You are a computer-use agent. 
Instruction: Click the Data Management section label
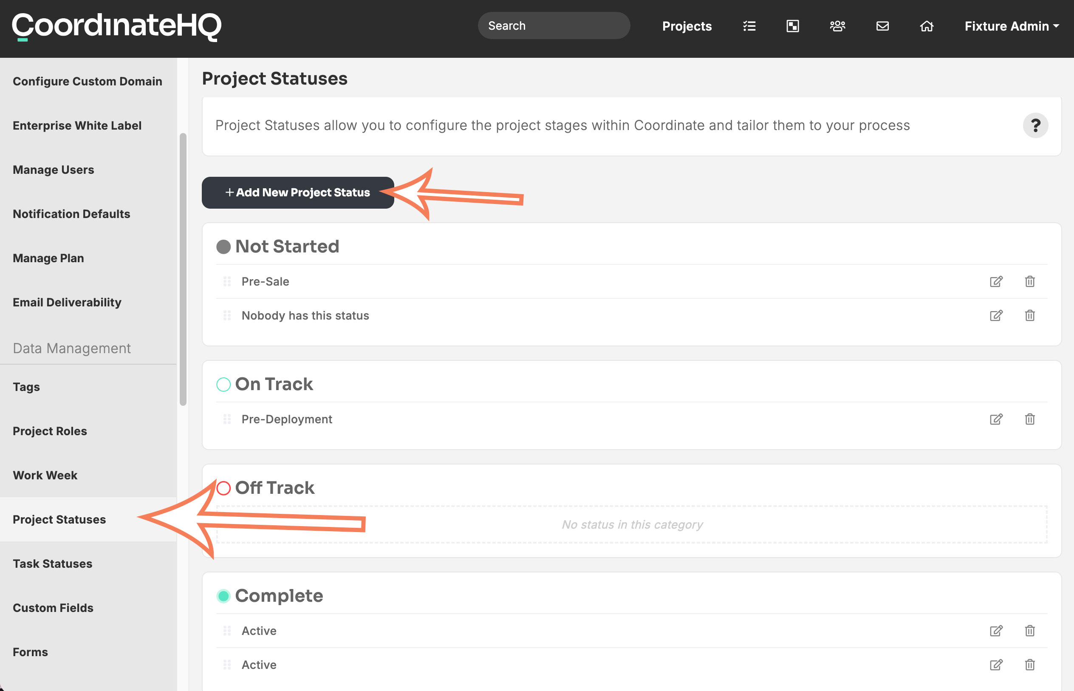pyautogui.click(x=72, y=348)
